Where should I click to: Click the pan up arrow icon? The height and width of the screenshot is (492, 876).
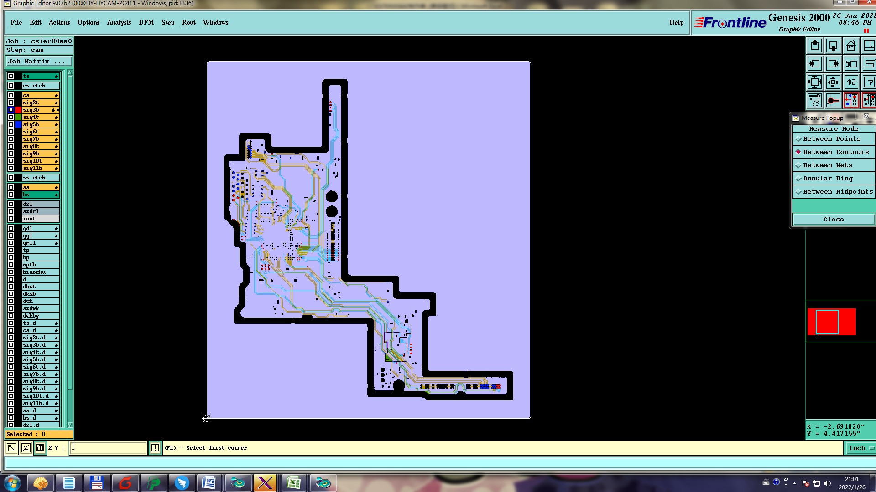pos(815,46)
